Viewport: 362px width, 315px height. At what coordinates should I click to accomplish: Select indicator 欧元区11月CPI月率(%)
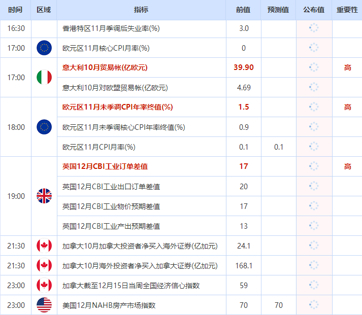(99, 147)
